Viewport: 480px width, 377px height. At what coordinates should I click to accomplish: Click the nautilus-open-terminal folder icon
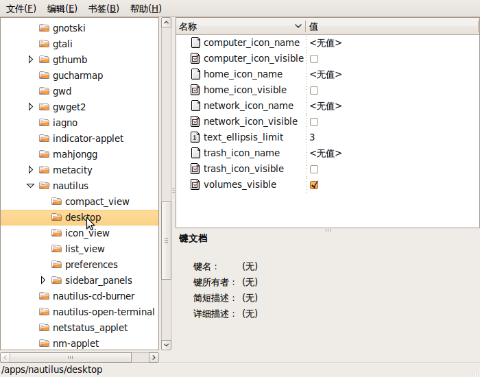point(45,312)
